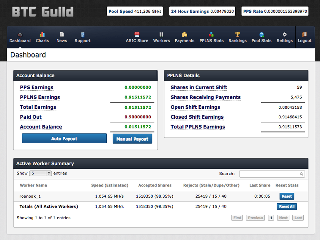Screen dimensions: 320x240
Task: Open Settings gear in navbar
Action: pos(284,35)
